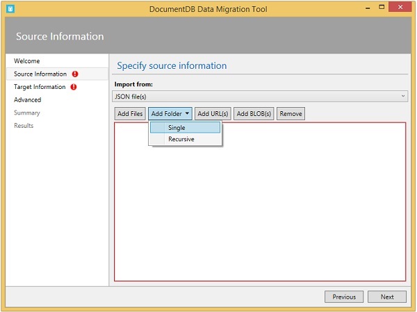
Task: Click the Target Information error icon
Action: click(74, 87)
